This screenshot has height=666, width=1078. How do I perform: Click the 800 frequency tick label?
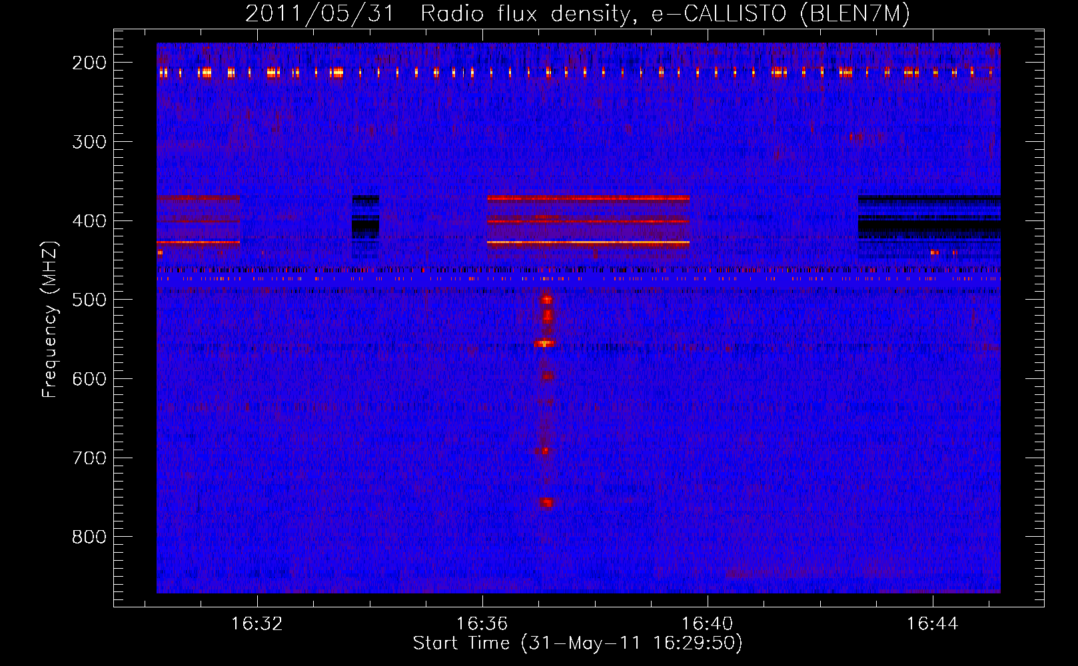click(x=89, y=537)
